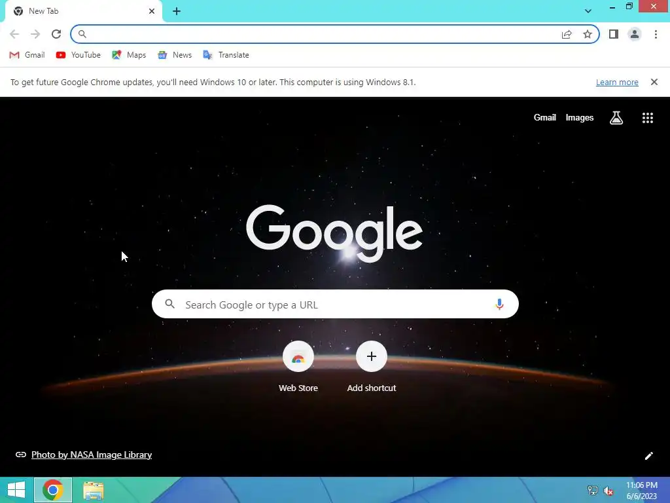Open the Chrome profile avatar
This screenshot has height=503, width=670.
pyautogui.click(x=635, y=34)
